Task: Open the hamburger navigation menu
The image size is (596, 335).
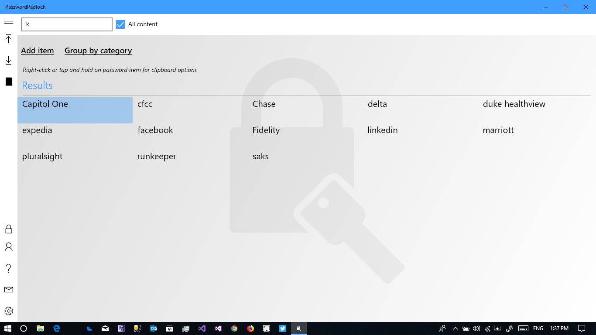Action: (x=8, y=21)
